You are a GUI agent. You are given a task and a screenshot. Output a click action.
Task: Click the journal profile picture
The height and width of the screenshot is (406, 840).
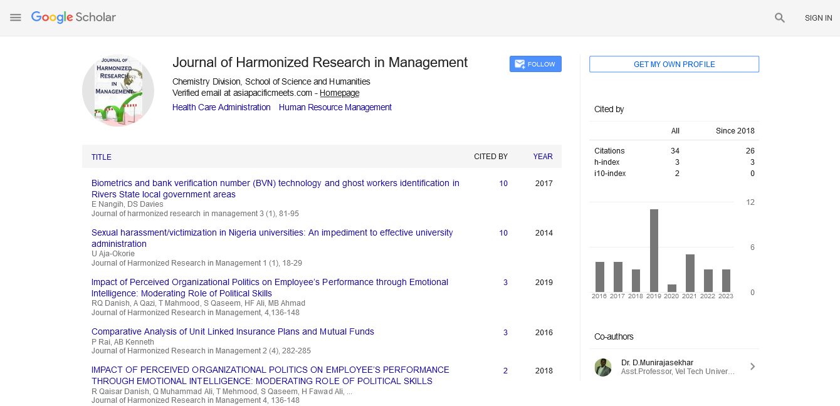pyautogui.click(x=118, y=91)
